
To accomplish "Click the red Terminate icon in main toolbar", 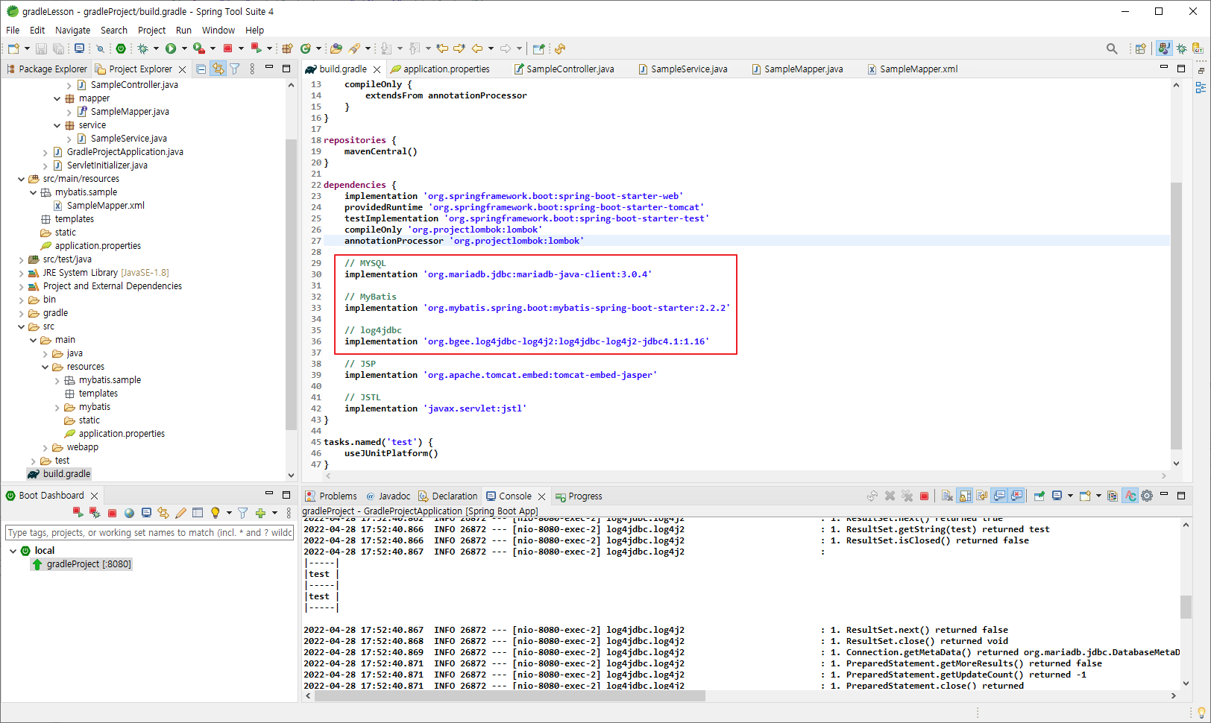I will click(228, 48).
